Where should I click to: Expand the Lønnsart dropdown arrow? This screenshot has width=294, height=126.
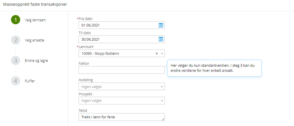click(161, 53)
